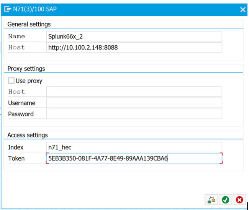Select the N71(3)/100 SAP title text
This screenshot has height=210, width=249.
pos(35,9)
